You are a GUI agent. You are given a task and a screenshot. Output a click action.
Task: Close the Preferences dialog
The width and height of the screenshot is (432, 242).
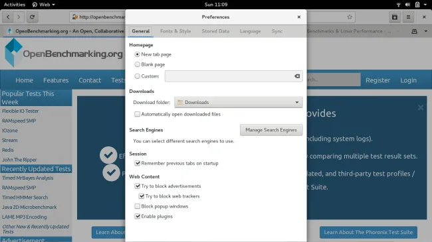tap(299, 17)
